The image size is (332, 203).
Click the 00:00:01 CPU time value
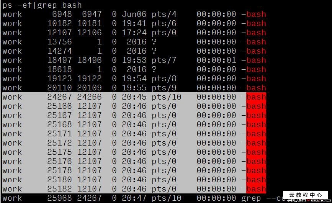216,60
